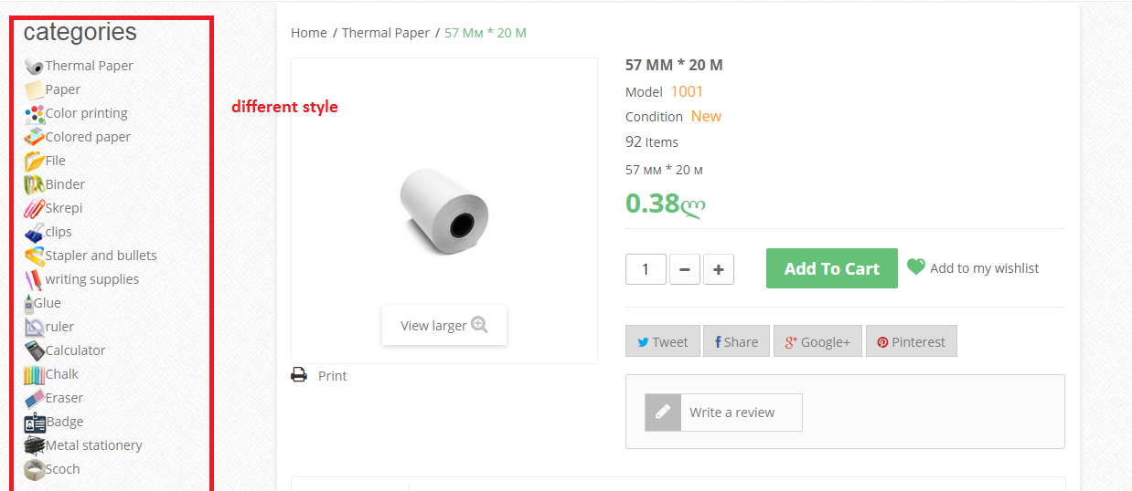Click the File folder category icon

(34, 162)
